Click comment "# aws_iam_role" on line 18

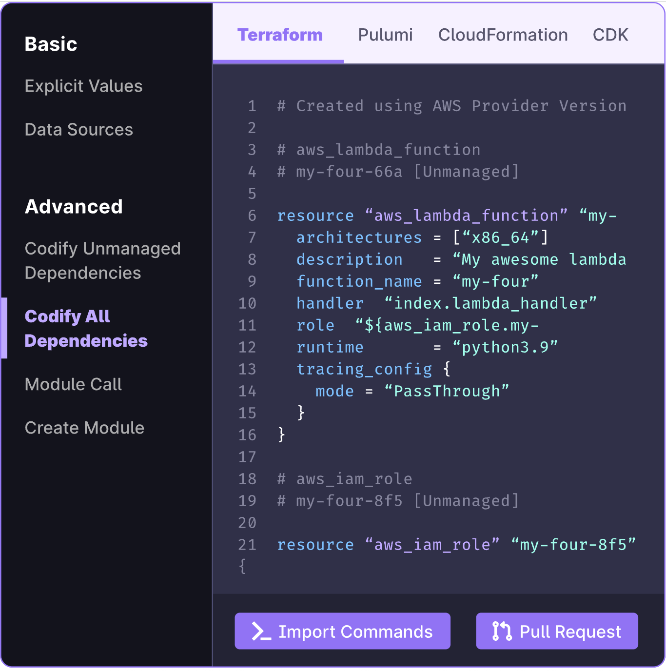(x=345, y=479)
